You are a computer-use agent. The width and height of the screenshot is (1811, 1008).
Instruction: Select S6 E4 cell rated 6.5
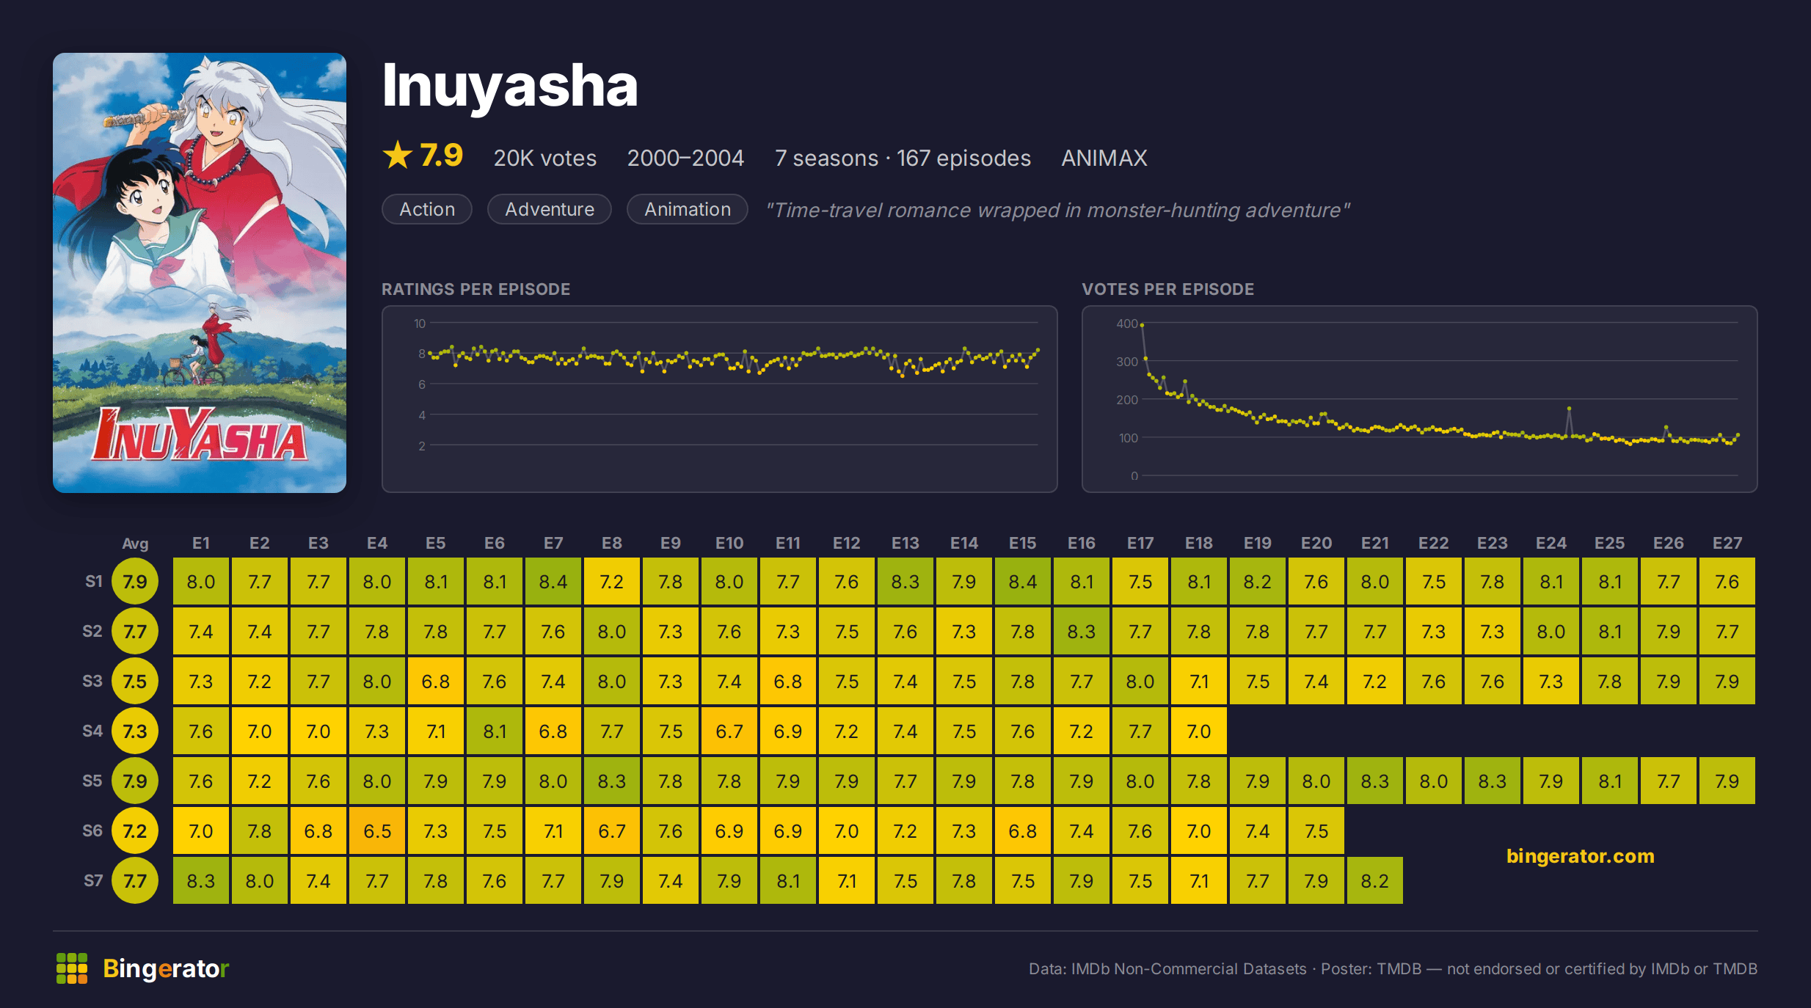[377, 831]
